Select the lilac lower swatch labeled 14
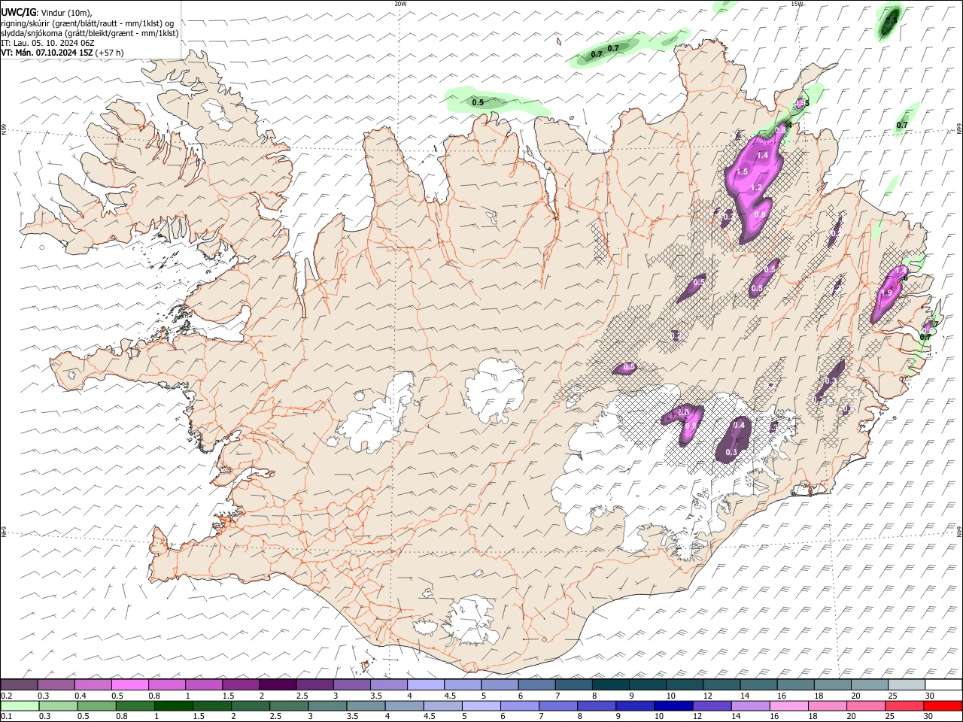 (x=749, y=705)
